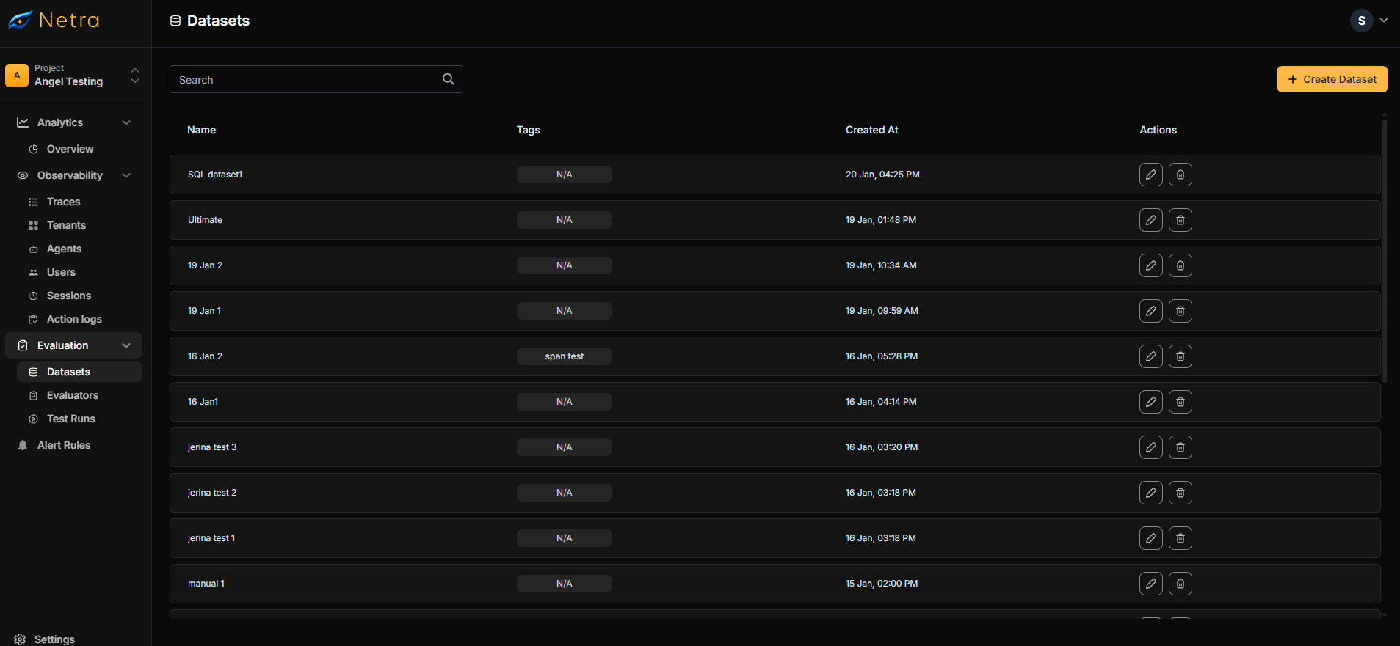
Task: Open the project switcher chevrons
Action: 135,76
